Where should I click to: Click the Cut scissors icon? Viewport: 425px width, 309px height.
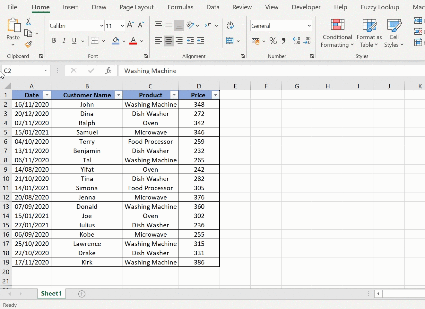[x=28, y=22]
